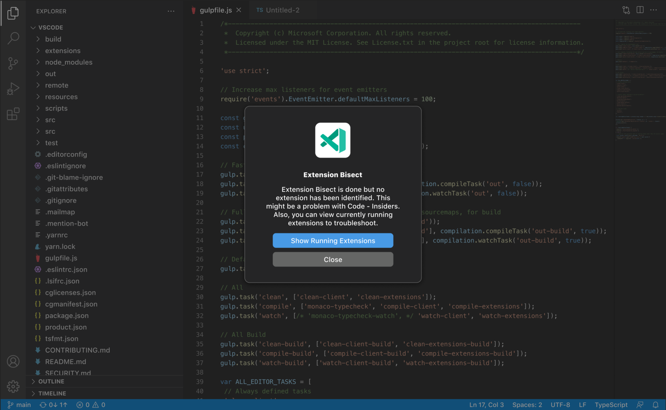Screen dimensions: 666x410
Task: Split the editor
Action: 640,10
